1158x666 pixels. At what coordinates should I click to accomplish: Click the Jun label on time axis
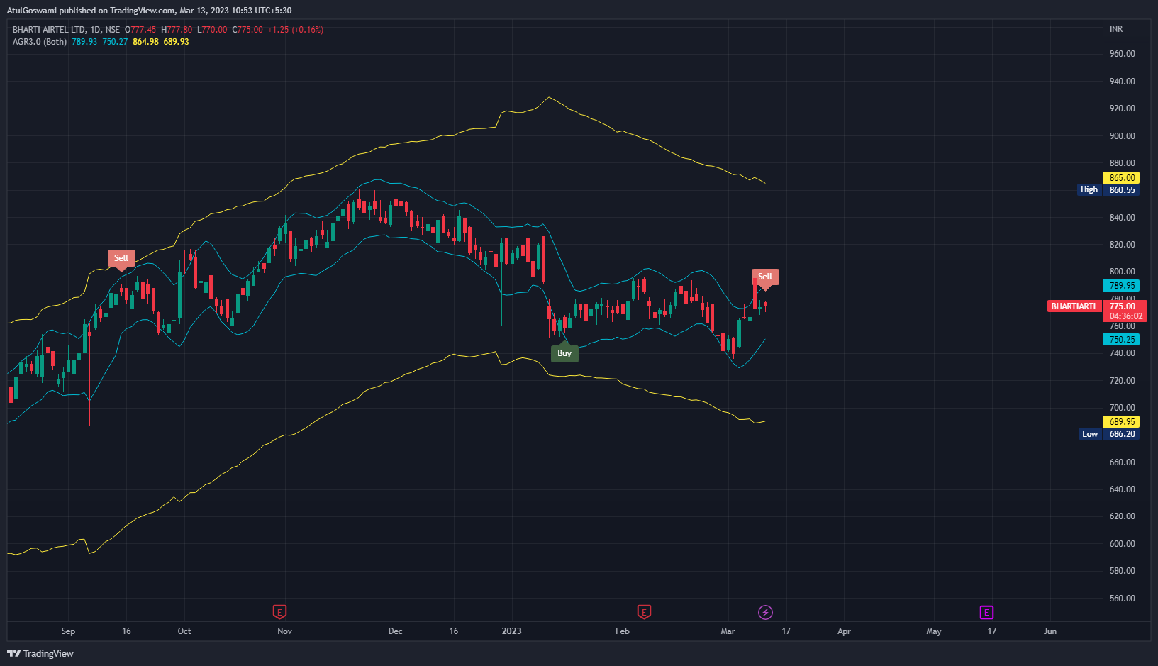point(1050,631)
